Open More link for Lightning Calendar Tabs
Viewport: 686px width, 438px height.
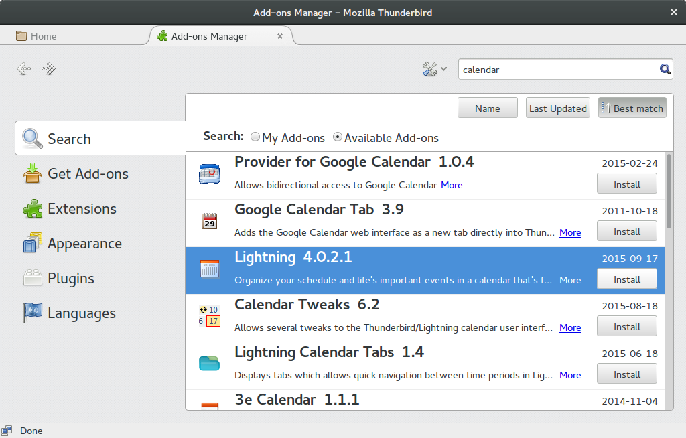point(570,375)
